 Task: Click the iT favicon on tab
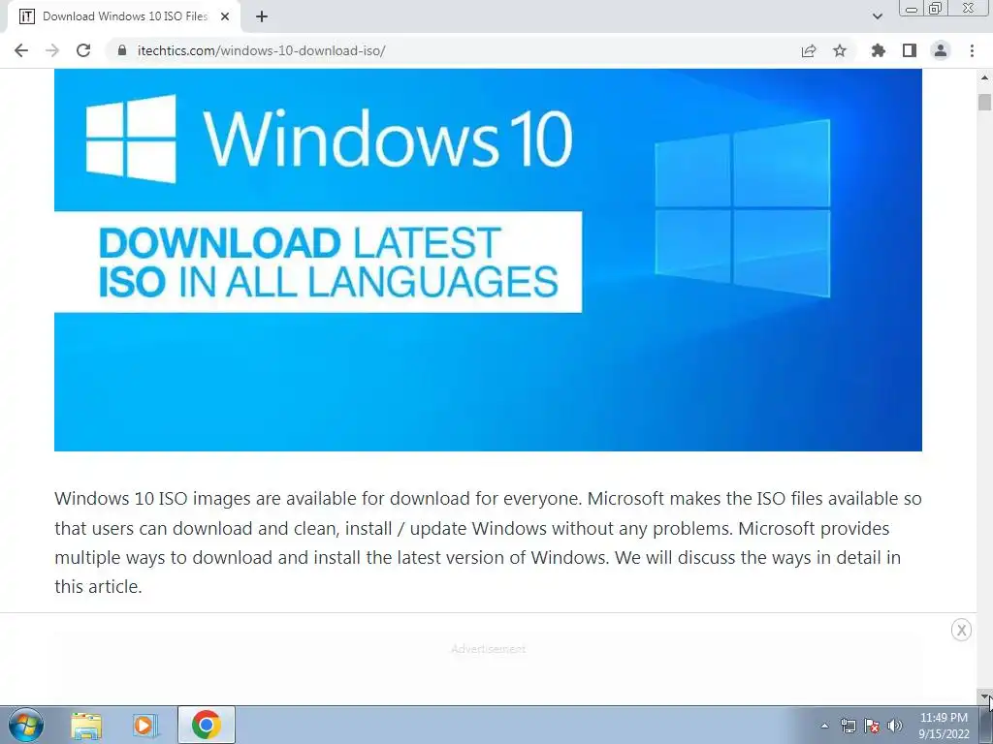pyautogui.click(x=26, y=16)
